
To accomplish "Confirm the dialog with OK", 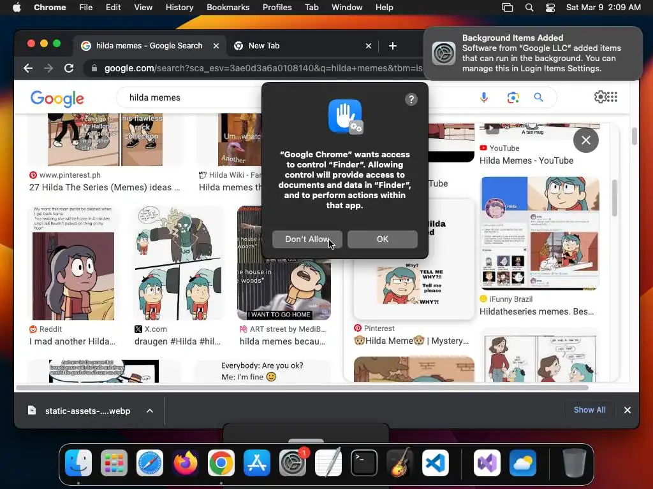I will pos(383,239).
